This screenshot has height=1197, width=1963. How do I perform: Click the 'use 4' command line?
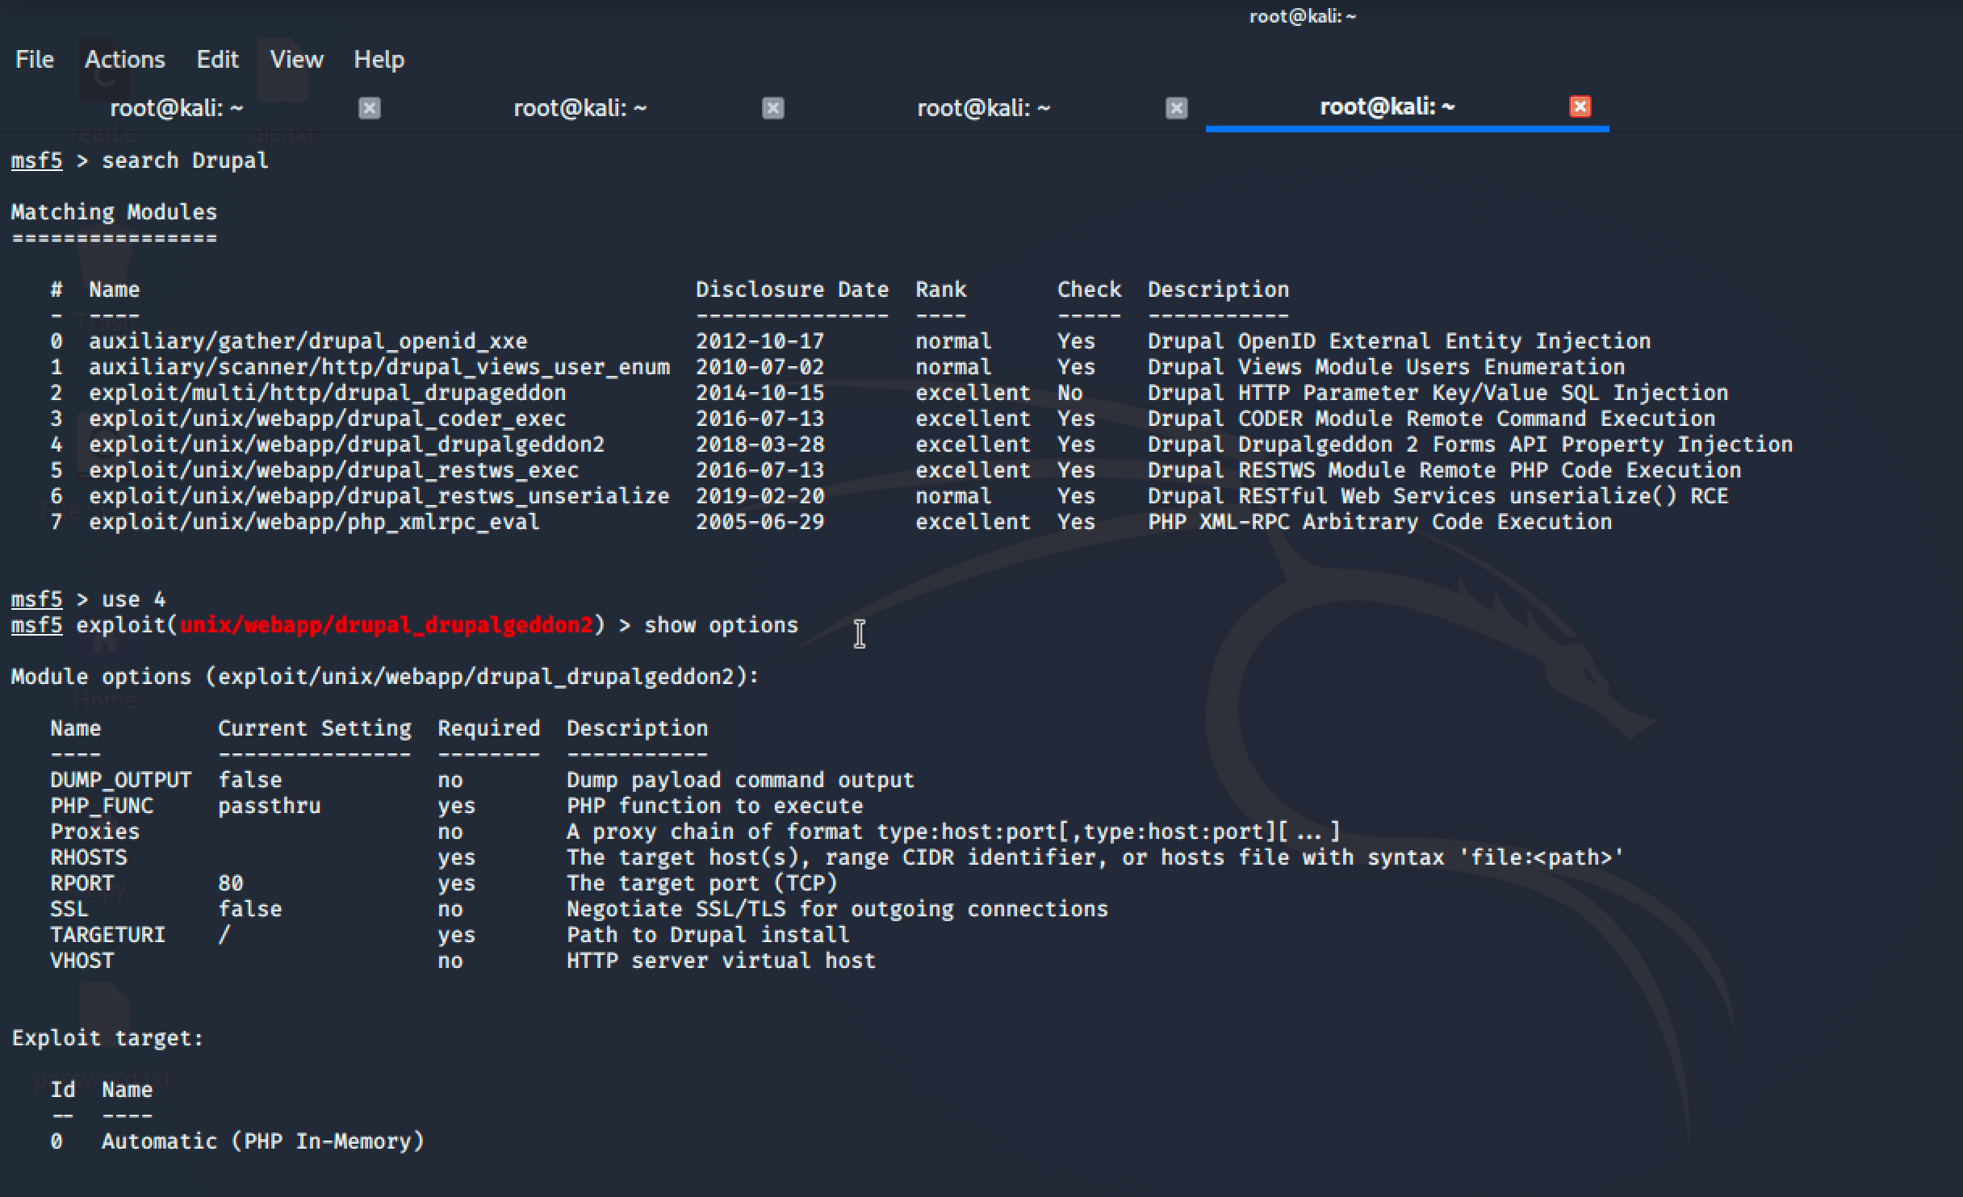133,599
